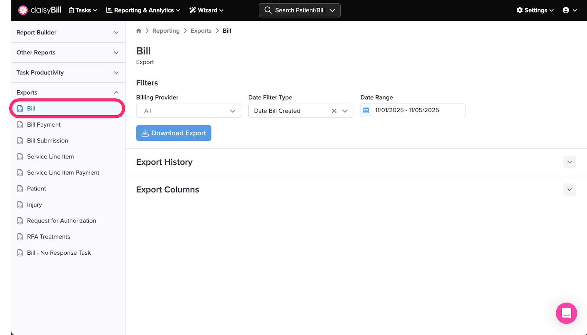Open the Tasks menu
This screenshot has height=335, width=587.
pos(83,10)
